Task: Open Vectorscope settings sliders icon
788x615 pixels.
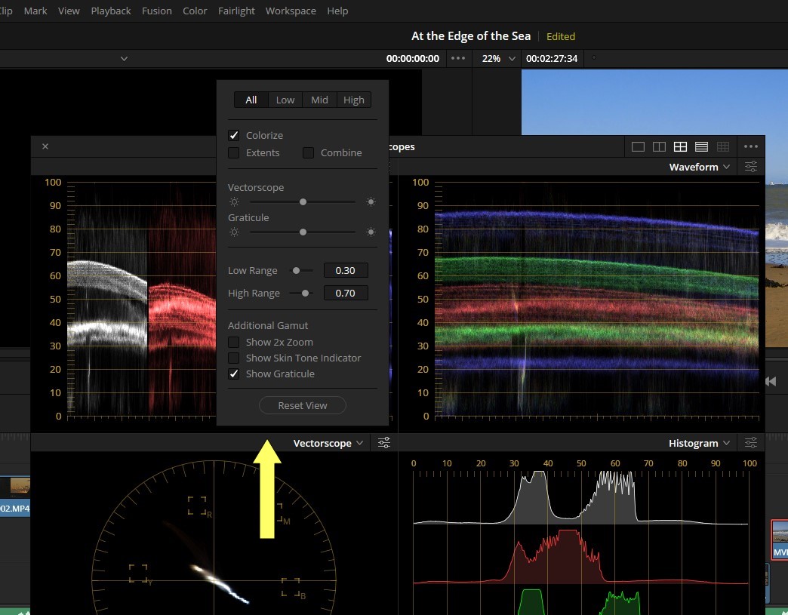Action: [384, 443]
